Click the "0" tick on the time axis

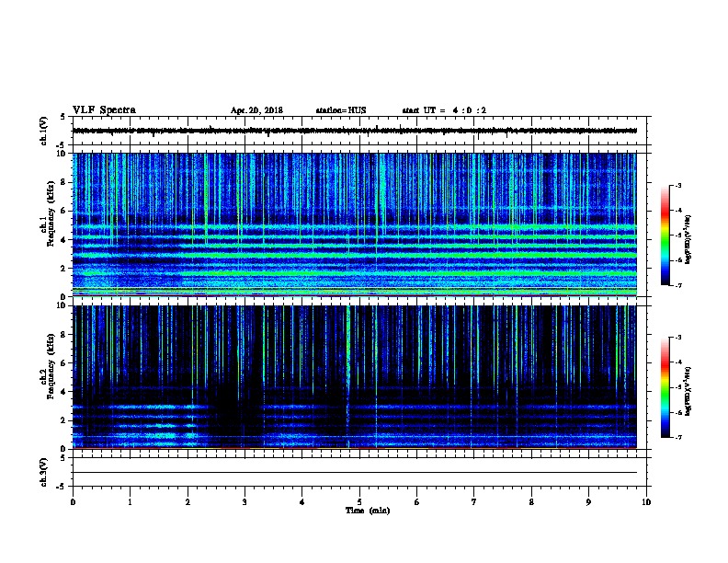tap(73, 501)
